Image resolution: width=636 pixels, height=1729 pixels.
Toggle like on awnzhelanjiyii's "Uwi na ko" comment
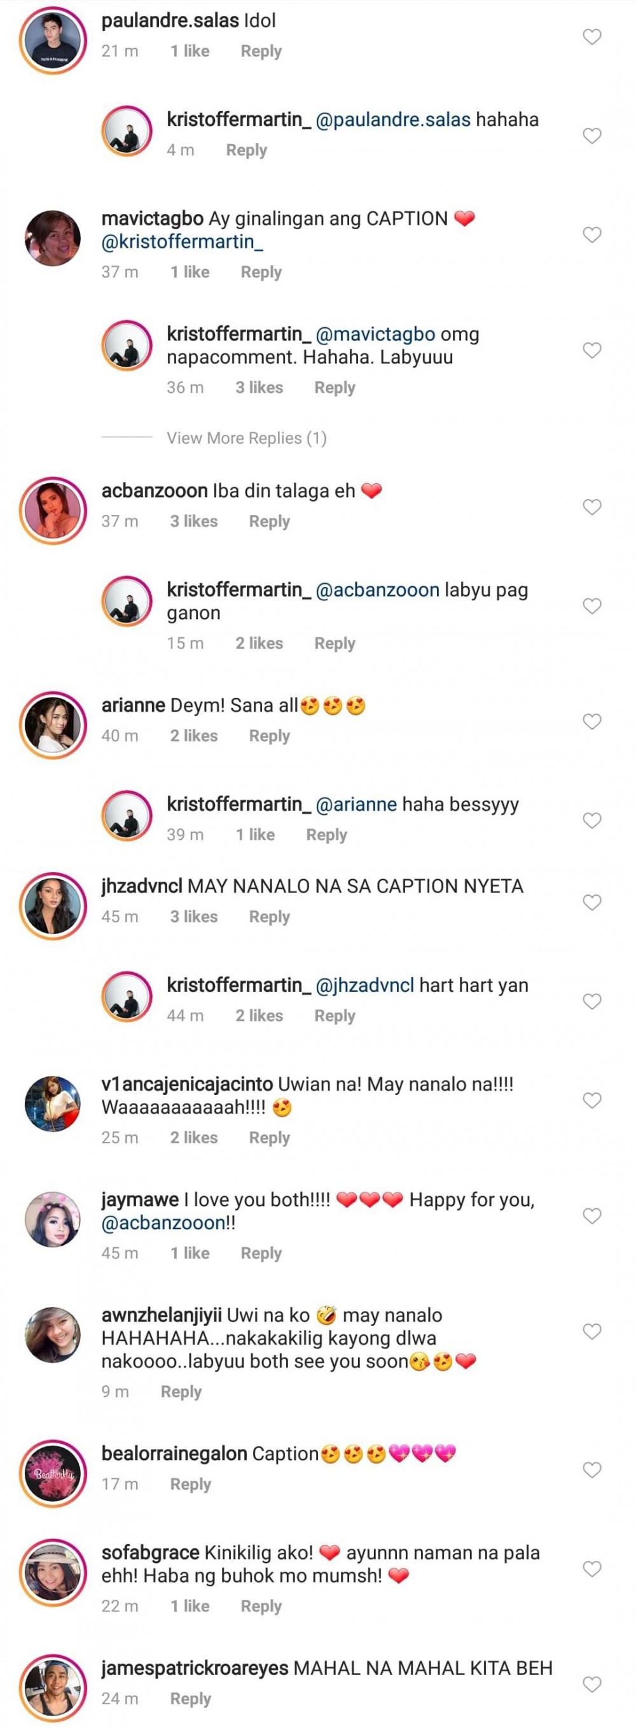(x=591, y=1331)
